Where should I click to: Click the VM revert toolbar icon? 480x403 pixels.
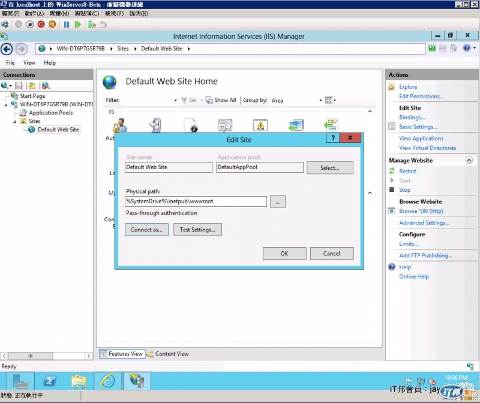pos(103,25)
